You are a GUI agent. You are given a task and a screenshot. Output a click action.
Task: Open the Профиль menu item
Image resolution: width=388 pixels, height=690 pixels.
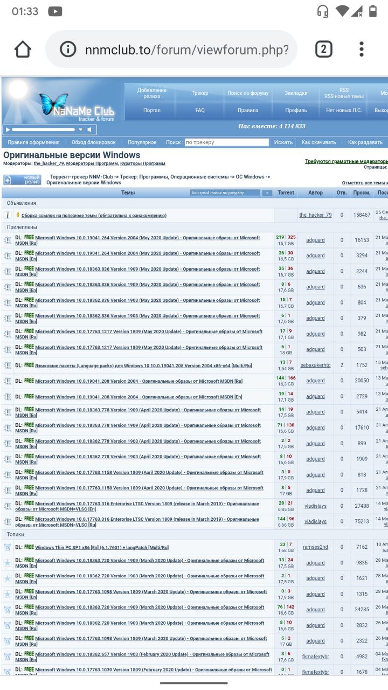[x=296, y=110]
